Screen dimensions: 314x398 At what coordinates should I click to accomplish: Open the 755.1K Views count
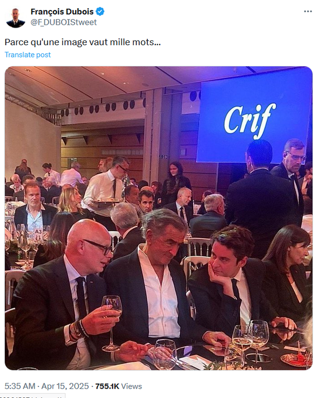(x=119, y=386)
